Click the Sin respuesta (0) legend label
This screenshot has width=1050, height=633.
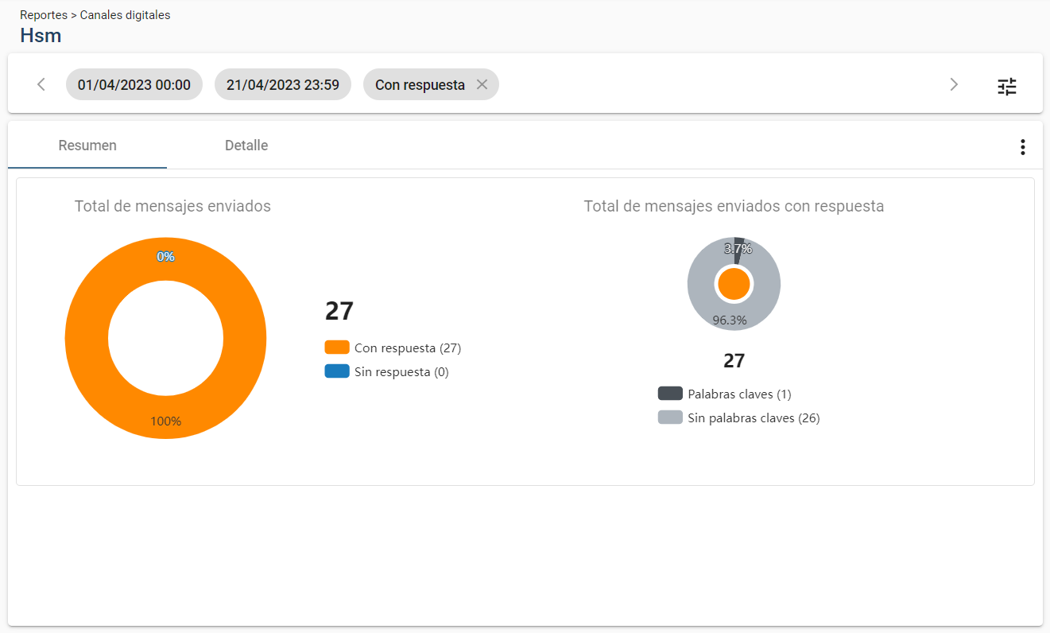point(401,372)
